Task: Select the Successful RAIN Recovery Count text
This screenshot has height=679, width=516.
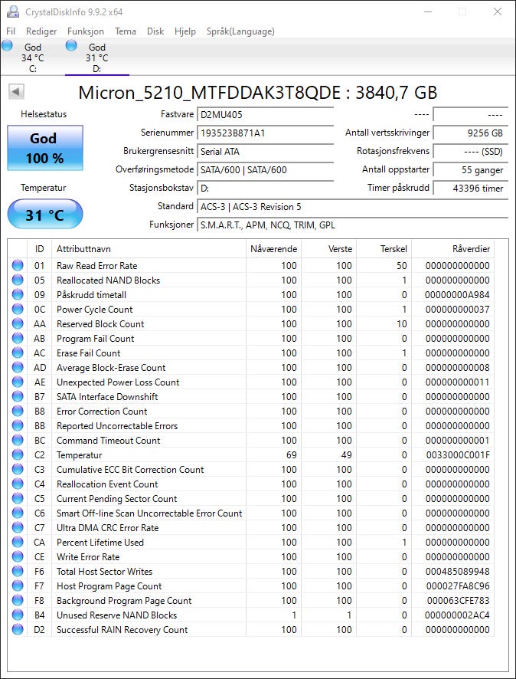Action: [122, 630]
